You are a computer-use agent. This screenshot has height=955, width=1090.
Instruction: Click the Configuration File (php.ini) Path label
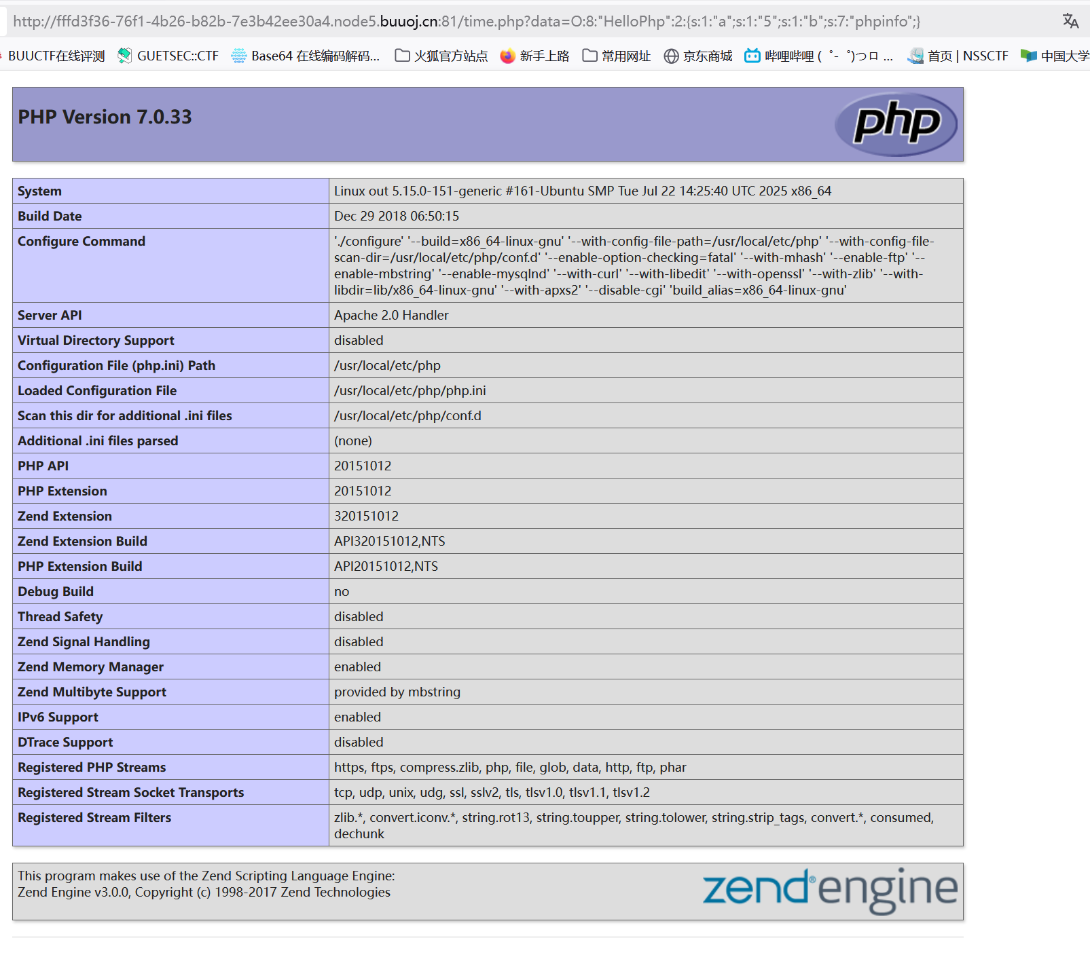point(116,365)
